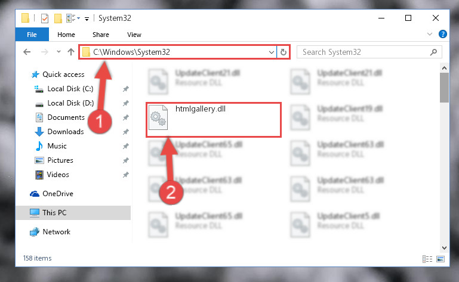Switch to the View tab
459x282 pixels.
point(134,35)
